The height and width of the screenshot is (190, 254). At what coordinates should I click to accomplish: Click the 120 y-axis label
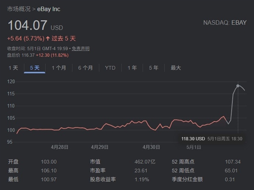tap(11, 81)
